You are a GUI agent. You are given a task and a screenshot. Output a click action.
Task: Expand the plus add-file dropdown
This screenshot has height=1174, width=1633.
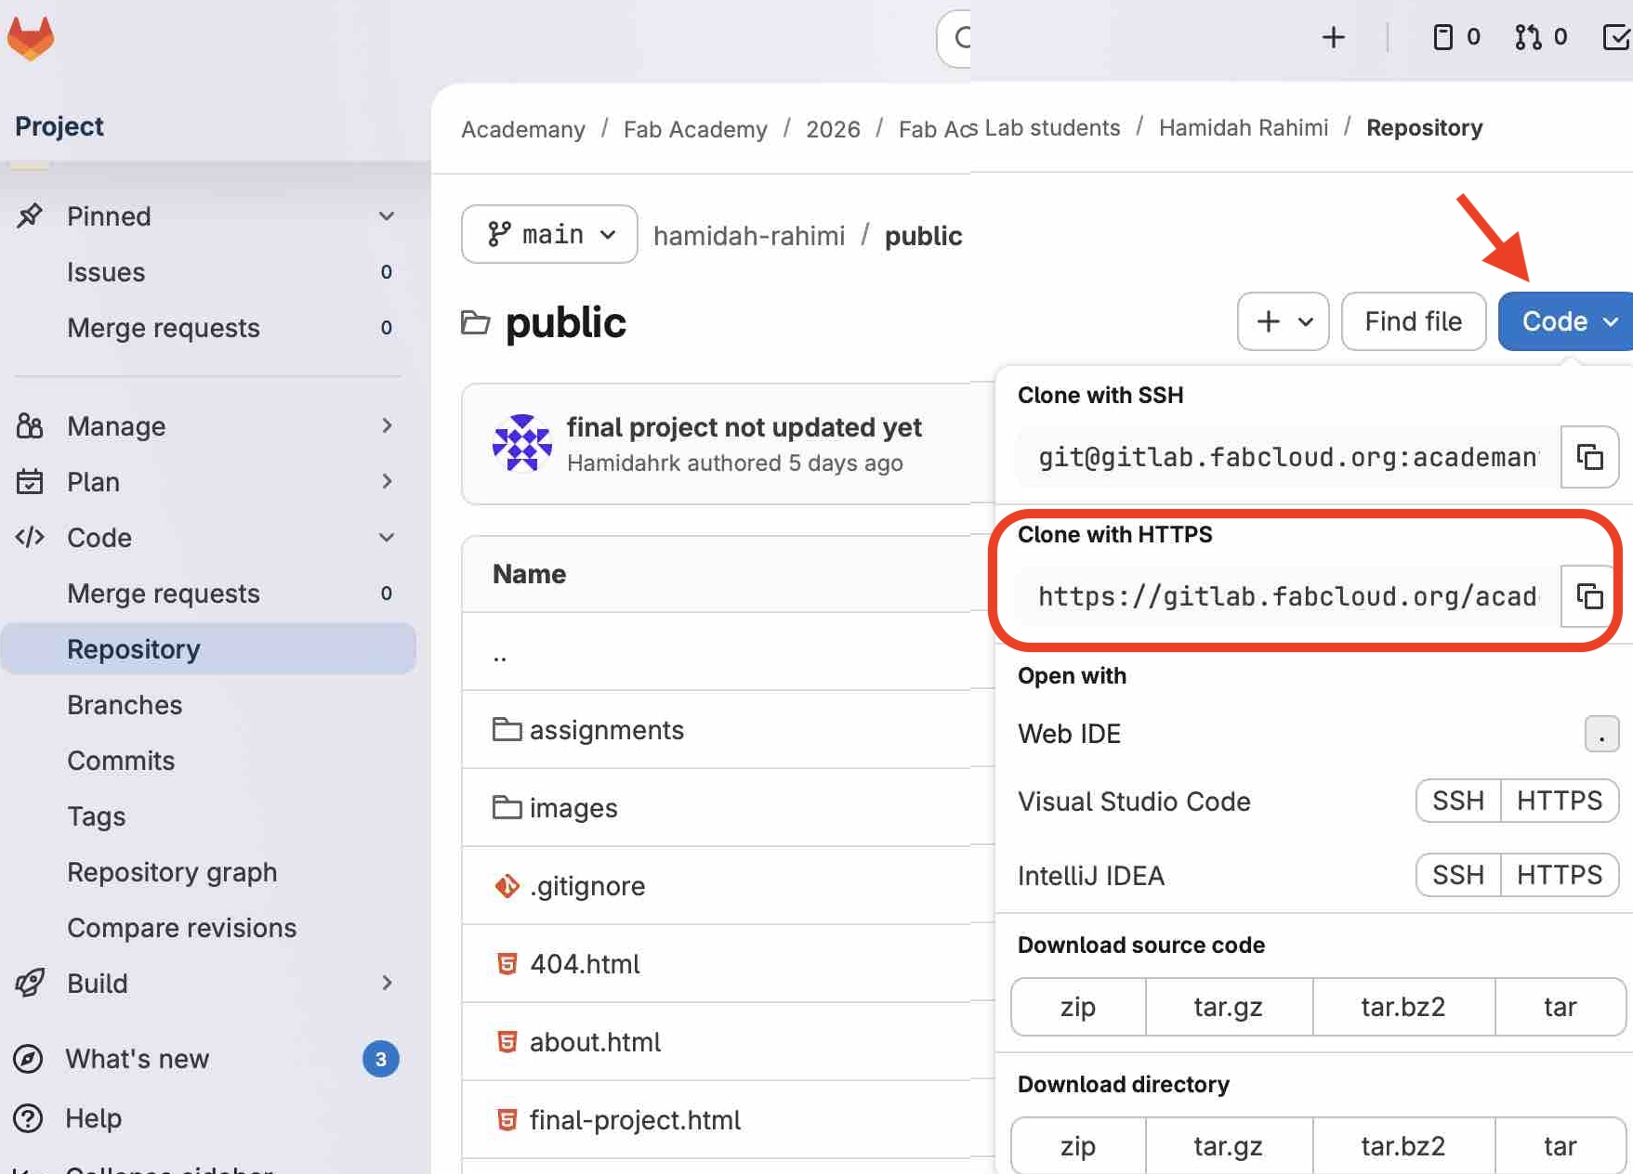click(x=1283, y=321)
